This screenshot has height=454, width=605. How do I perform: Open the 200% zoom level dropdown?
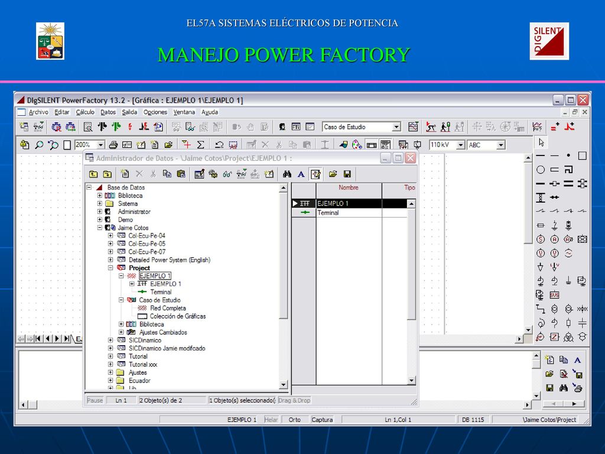tap(100, 145)
